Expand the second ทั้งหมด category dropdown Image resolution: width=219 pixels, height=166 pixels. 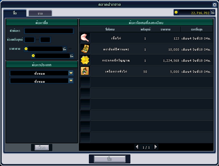pyautogui.click(x=71, y=81)
